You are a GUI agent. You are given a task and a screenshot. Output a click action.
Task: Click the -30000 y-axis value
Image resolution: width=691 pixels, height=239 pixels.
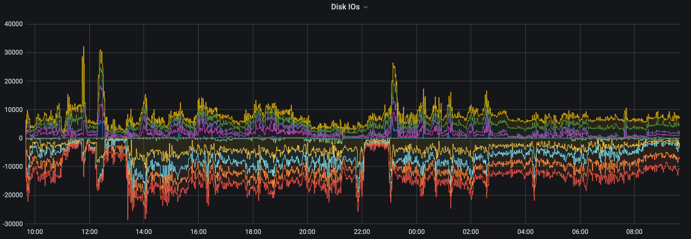[x=13, y=224]
